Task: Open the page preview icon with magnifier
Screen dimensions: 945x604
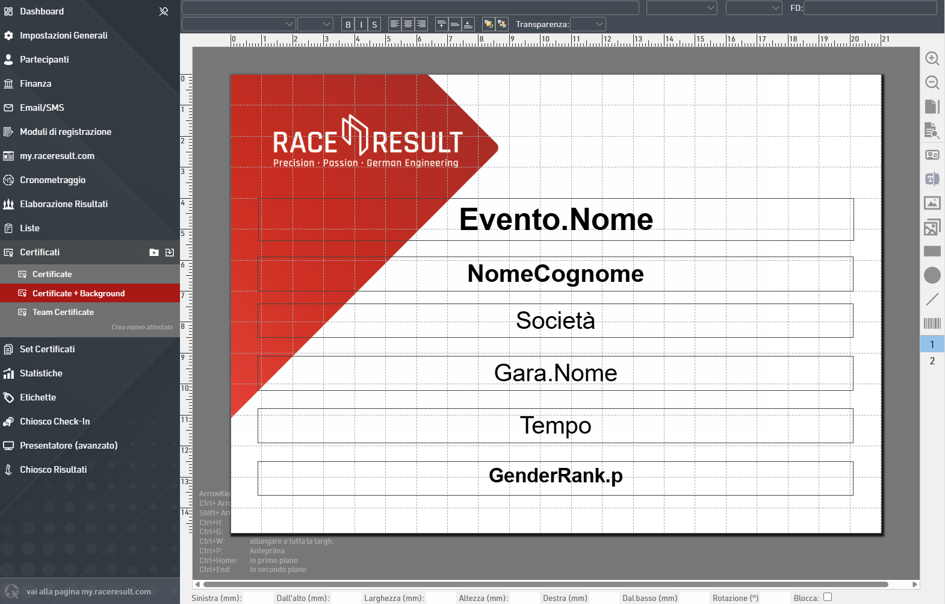Action: point(932,131)
